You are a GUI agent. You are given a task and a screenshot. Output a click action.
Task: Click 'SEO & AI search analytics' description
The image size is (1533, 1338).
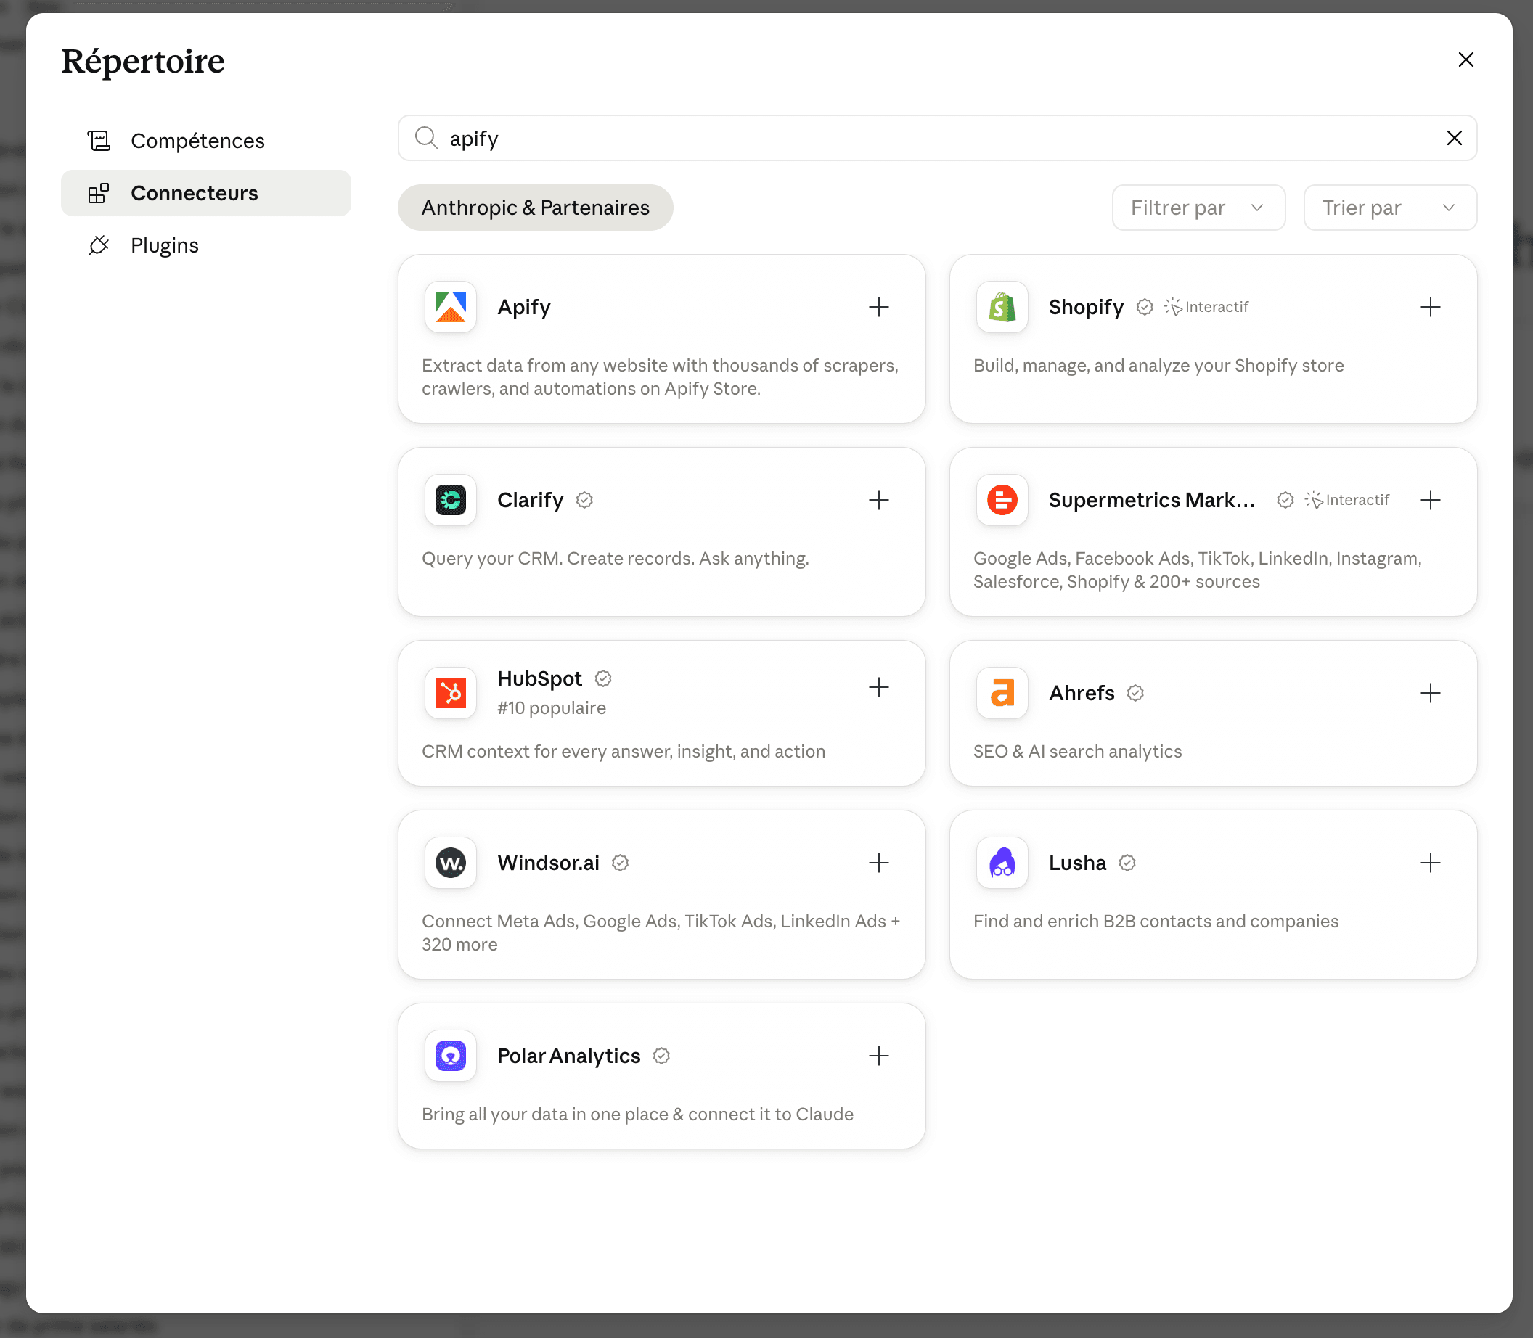(1076, 751)
